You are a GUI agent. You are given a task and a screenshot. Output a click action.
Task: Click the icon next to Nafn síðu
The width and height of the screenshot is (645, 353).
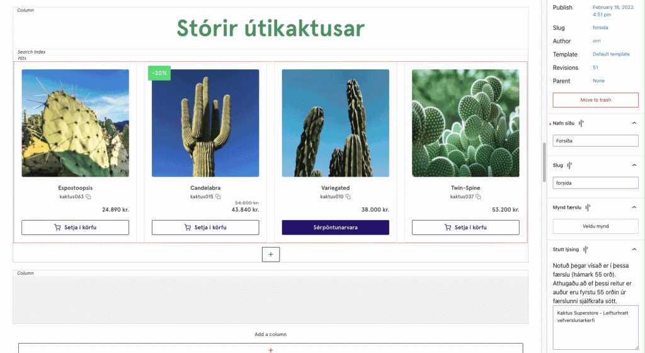click(583, 124)
